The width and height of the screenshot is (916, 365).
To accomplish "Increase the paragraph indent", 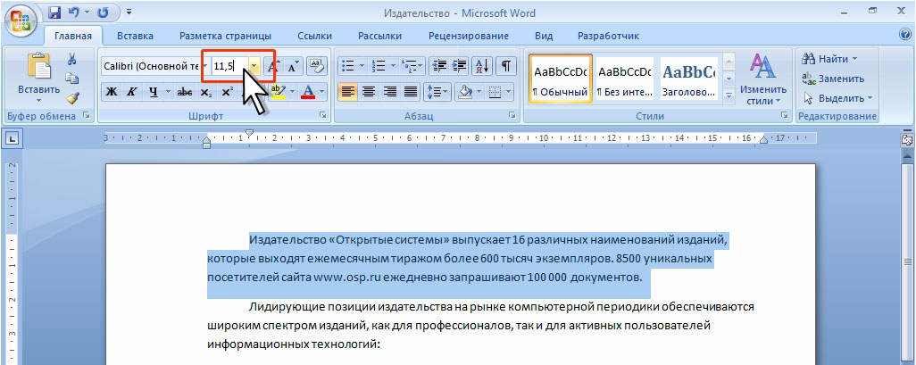I will 459,66.
